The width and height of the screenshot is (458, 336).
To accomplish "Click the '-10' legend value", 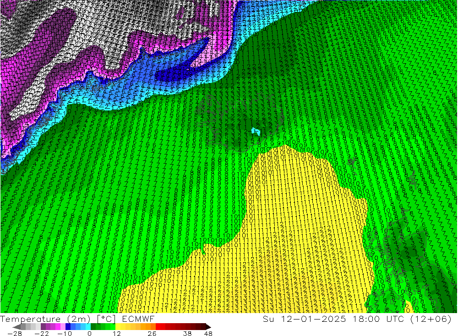I will point(65,333).
